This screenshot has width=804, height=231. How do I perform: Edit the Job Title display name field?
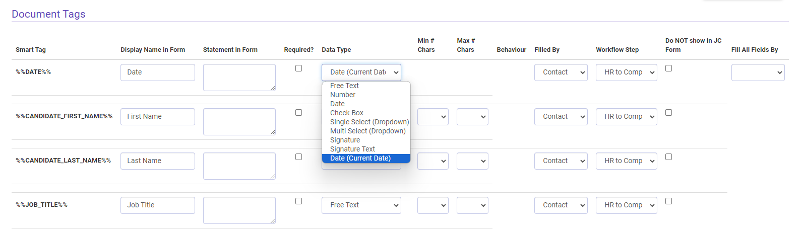[158, 205]
